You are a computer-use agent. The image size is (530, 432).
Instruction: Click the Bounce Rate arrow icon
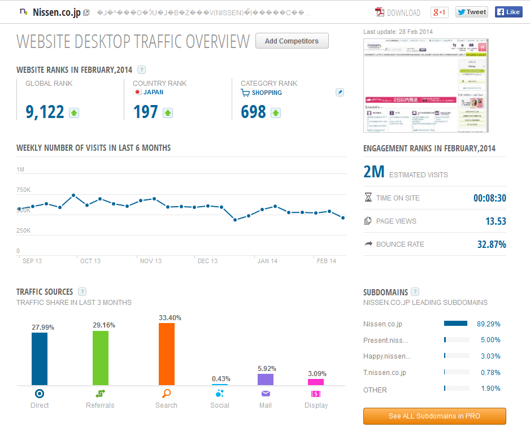pyautogui.click(x=368, y=243)
